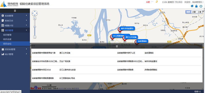The height and width of the screenshot is (93, 205).
Task: Click map zoom out minus button
Action: tap(35, 37)
